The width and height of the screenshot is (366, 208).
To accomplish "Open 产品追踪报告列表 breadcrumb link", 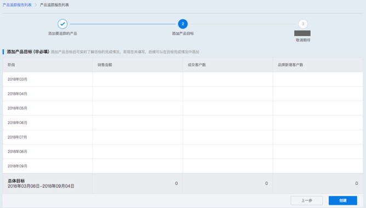I will pos(17,5).
